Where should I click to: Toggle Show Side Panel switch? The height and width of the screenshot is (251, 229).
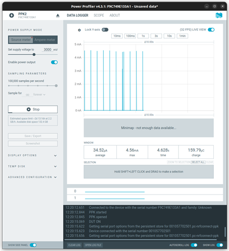point(33,245)
